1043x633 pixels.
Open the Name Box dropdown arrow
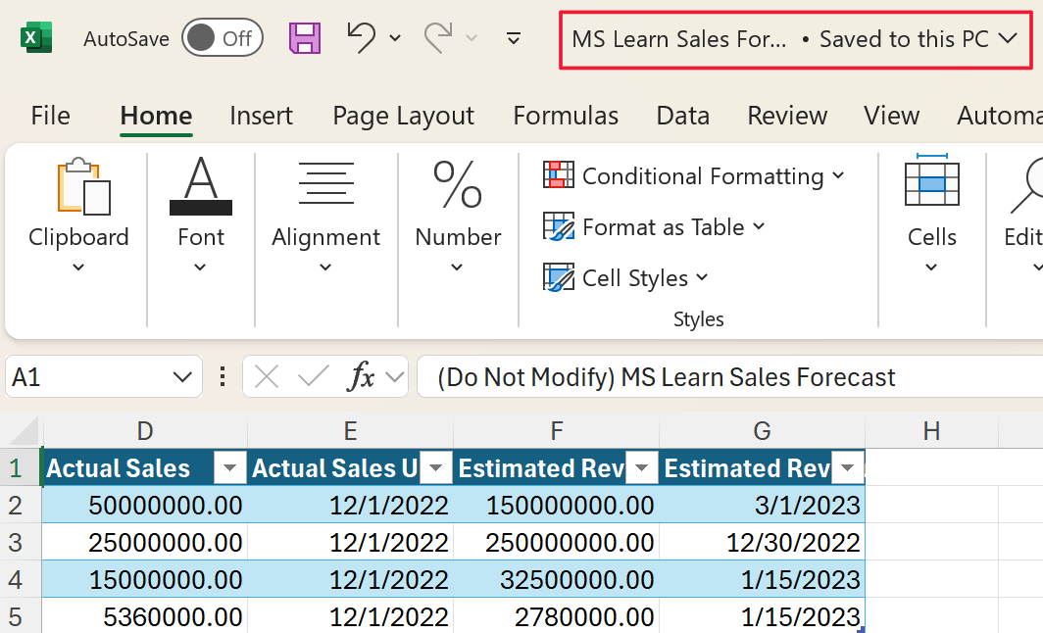pos(182,377)
